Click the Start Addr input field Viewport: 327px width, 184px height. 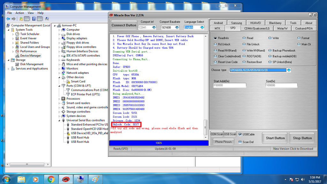pyautogui.click(x=230, y=86)
